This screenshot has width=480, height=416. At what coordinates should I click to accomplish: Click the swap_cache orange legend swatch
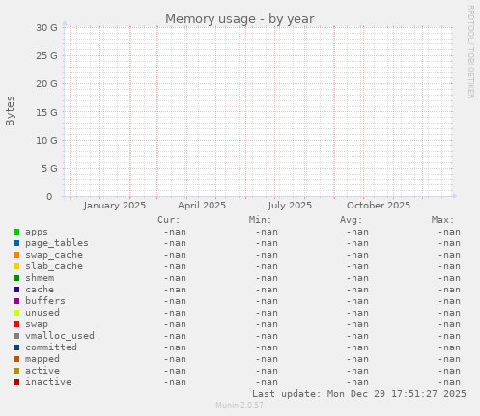tap(16, 255)
